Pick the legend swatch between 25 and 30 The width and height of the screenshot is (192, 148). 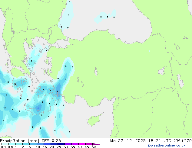[x=61, y=144]
